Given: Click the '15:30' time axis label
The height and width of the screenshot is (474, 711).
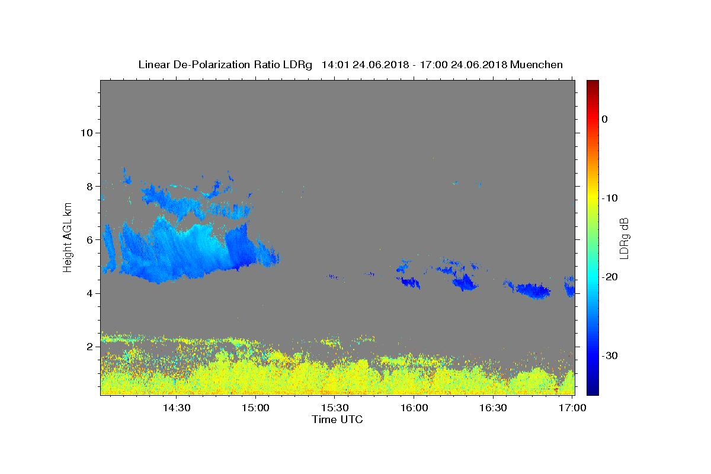Looking at the screenshot, I should click(x=335, y=408).
